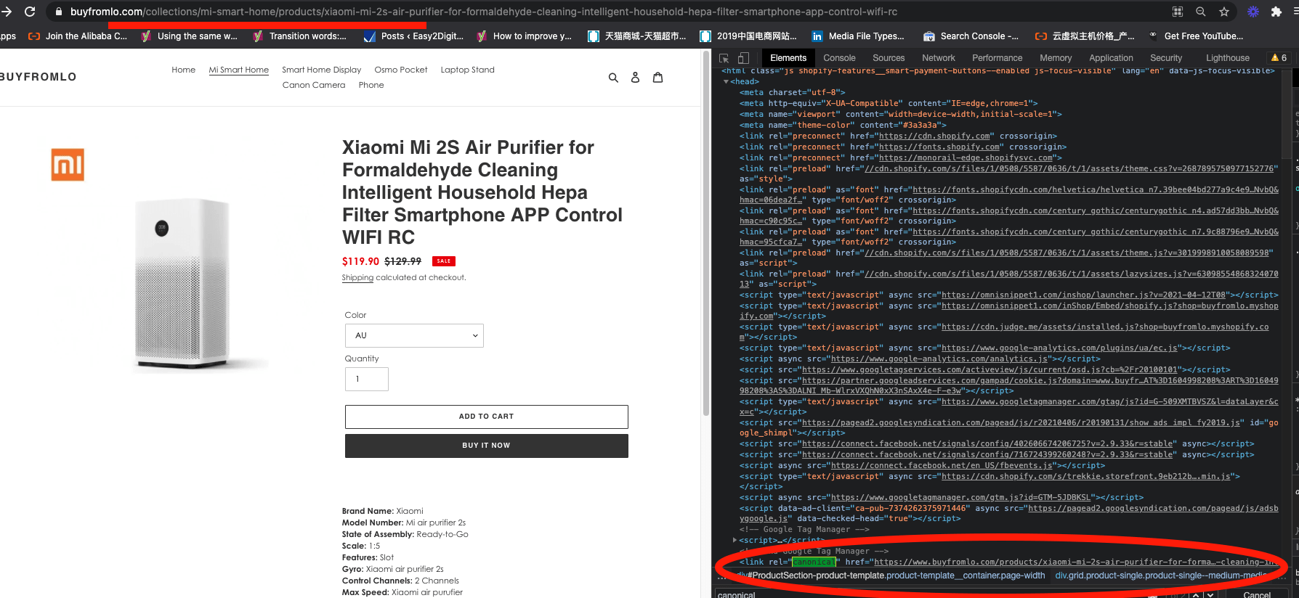1299x598 pixels.
Task: Open the shopping cart bag icon
Action: coord(657,77)
